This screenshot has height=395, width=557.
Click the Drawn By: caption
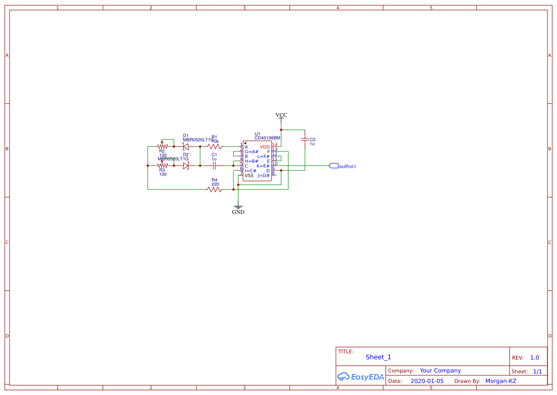click(467, 381)
